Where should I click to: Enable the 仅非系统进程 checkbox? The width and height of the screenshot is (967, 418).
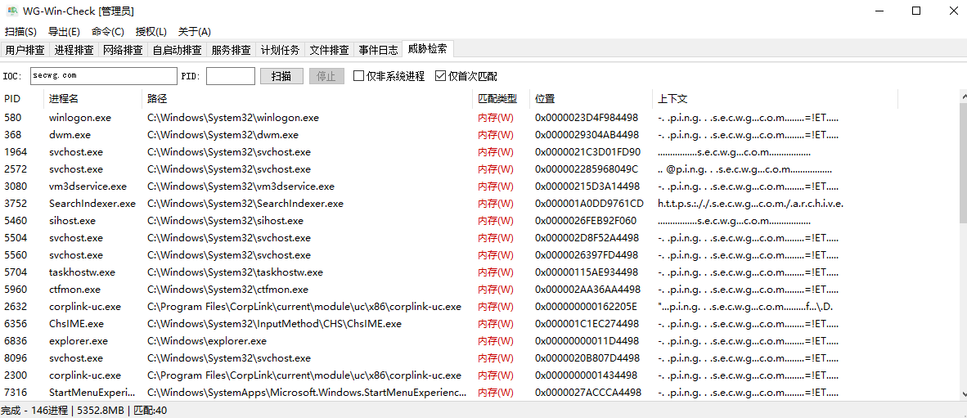359,76
